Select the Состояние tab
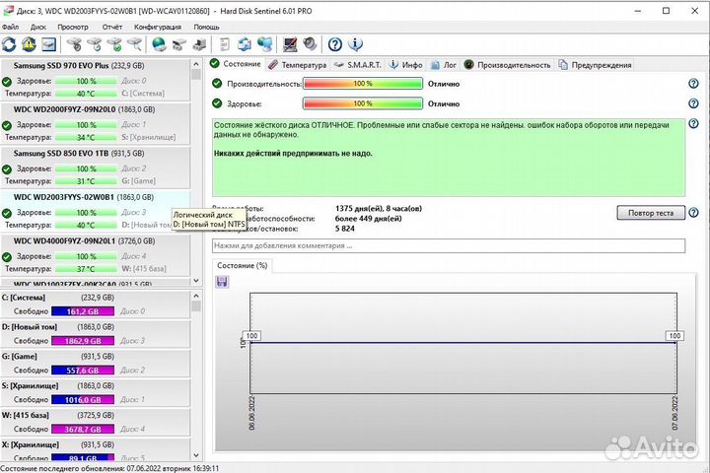Screen dimensions: 710x473 (x=236, y=64)
